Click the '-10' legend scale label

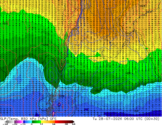pos(23,124)
